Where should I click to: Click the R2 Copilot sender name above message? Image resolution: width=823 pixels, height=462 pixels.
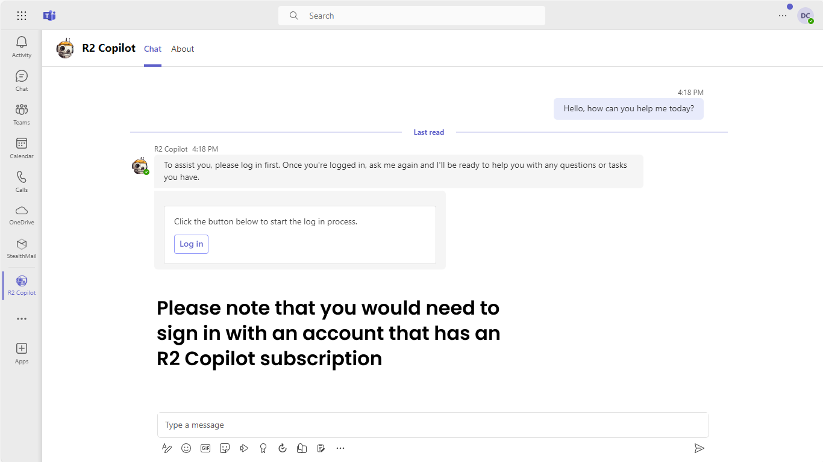click(171, 149)
